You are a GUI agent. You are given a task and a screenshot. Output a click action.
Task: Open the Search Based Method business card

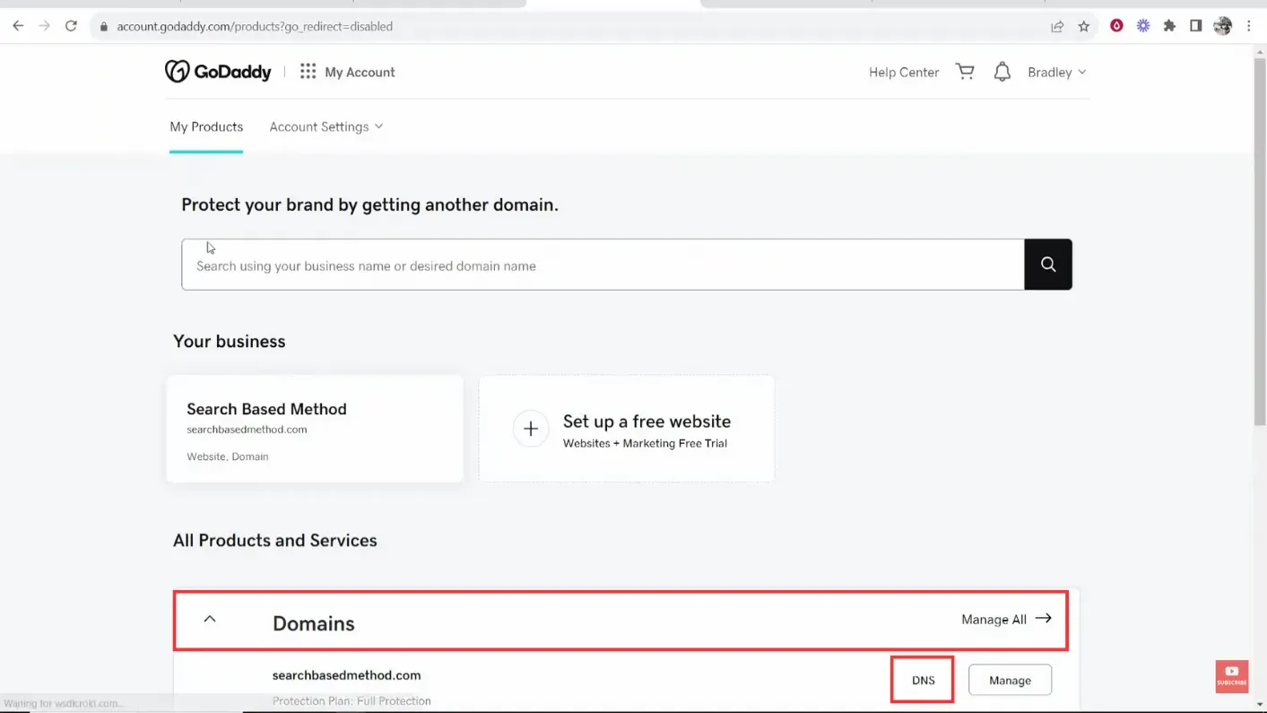coord(315,429)
